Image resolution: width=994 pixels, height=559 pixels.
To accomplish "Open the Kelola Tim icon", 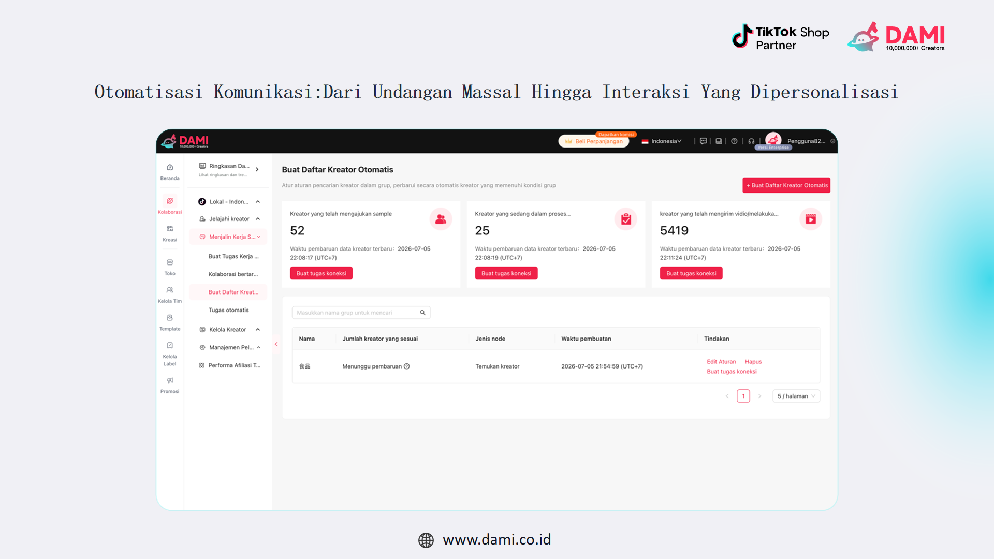I will 170,290.
